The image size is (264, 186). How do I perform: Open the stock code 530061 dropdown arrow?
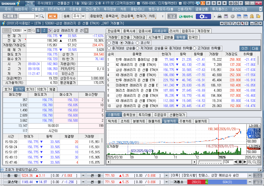(25, 30)
